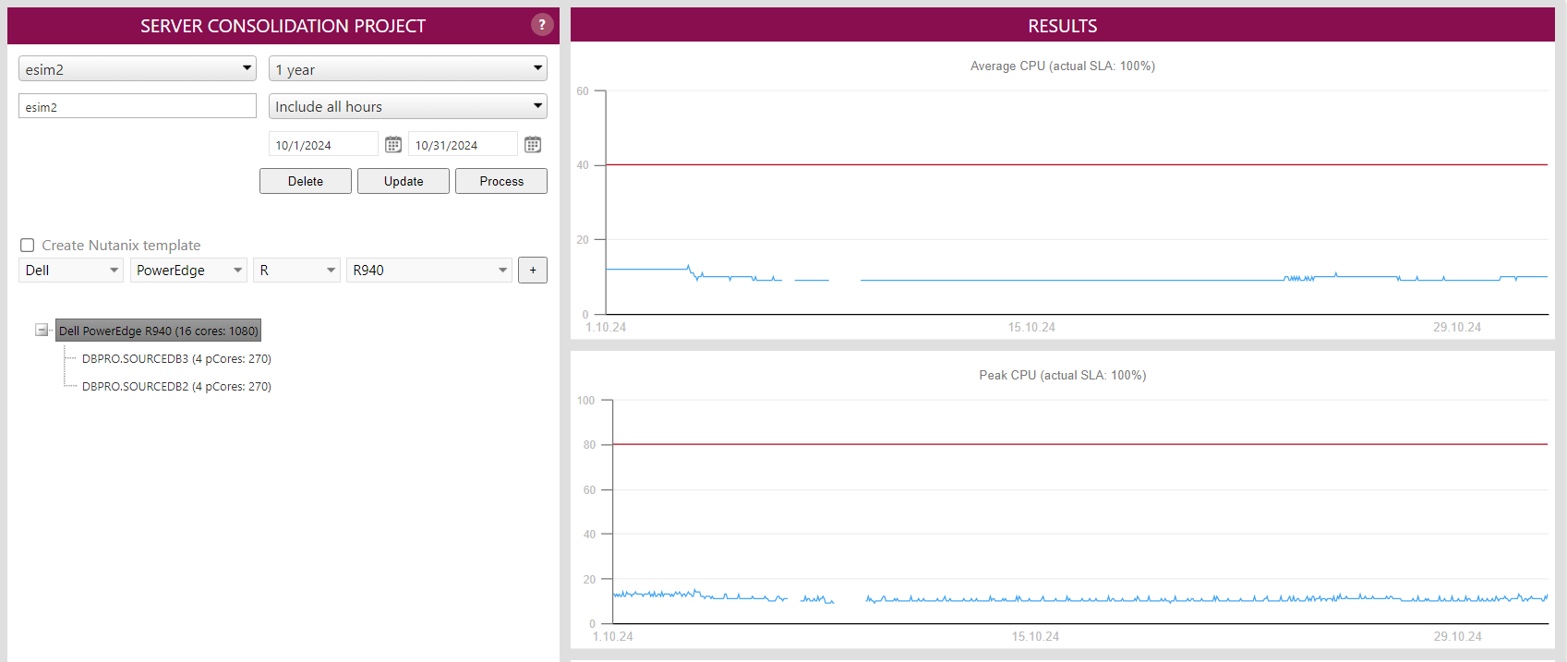
Task: Select DBPRO.SOURCEDB3 tree item
Action: click(176, 359)
